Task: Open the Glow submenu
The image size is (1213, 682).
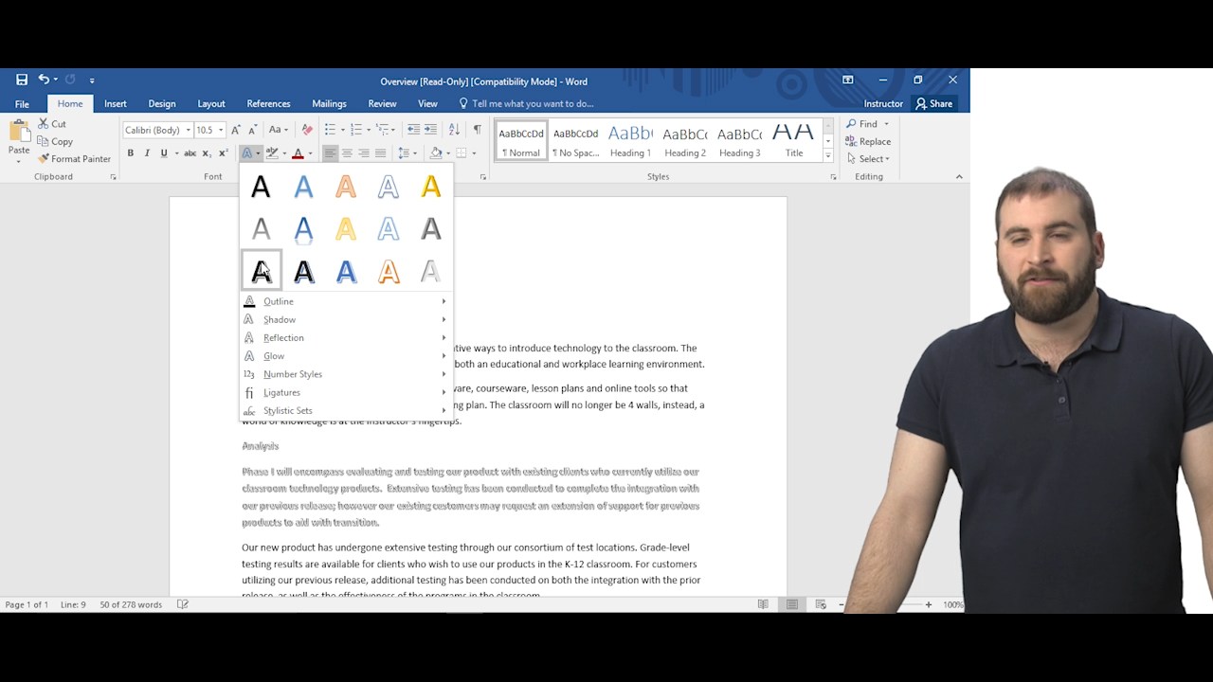Action: tap(345, 356)
